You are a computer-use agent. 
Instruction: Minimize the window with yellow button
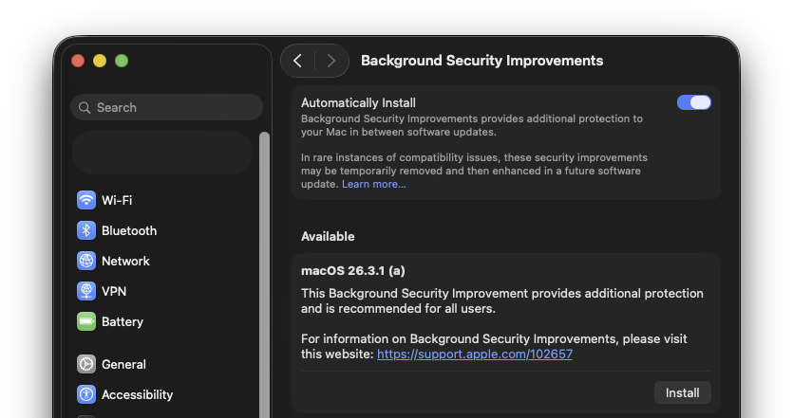click(100, 61)
